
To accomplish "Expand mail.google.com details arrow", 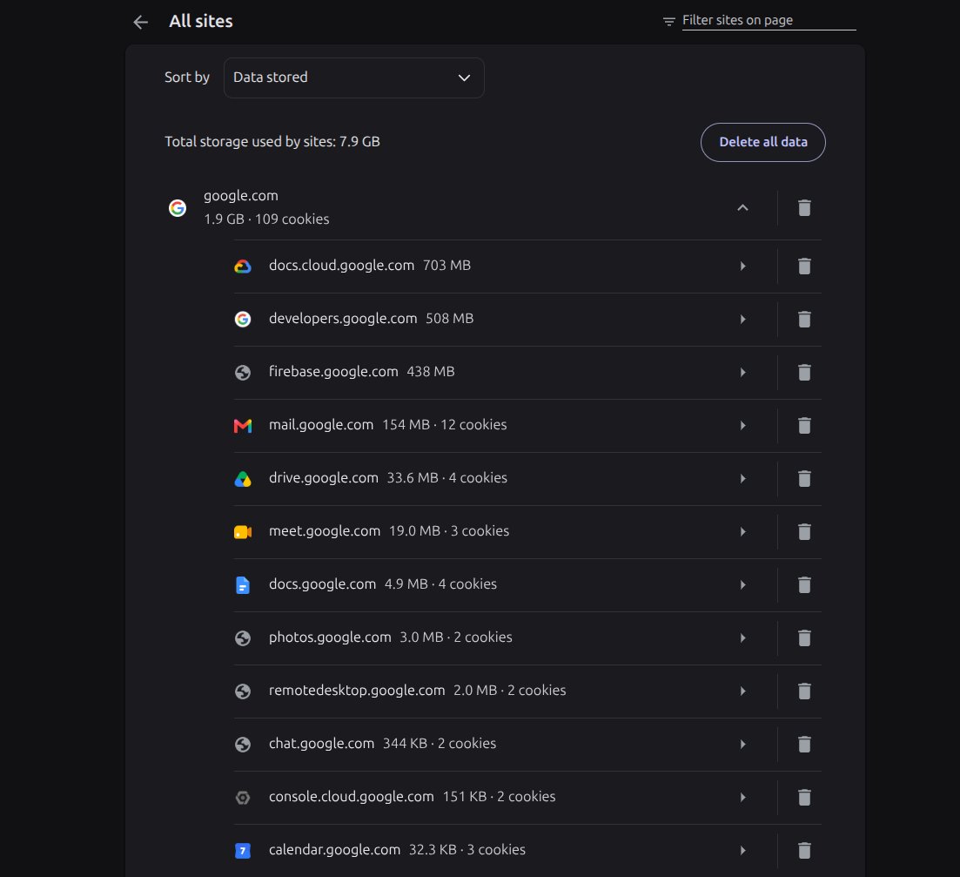I will tap(742, 425).
